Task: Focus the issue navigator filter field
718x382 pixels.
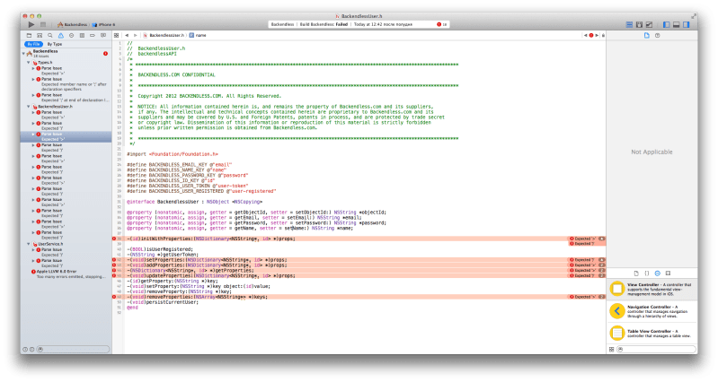Action: point(74,349)
